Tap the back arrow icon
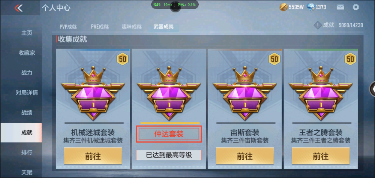 click(x=18, y=8)
